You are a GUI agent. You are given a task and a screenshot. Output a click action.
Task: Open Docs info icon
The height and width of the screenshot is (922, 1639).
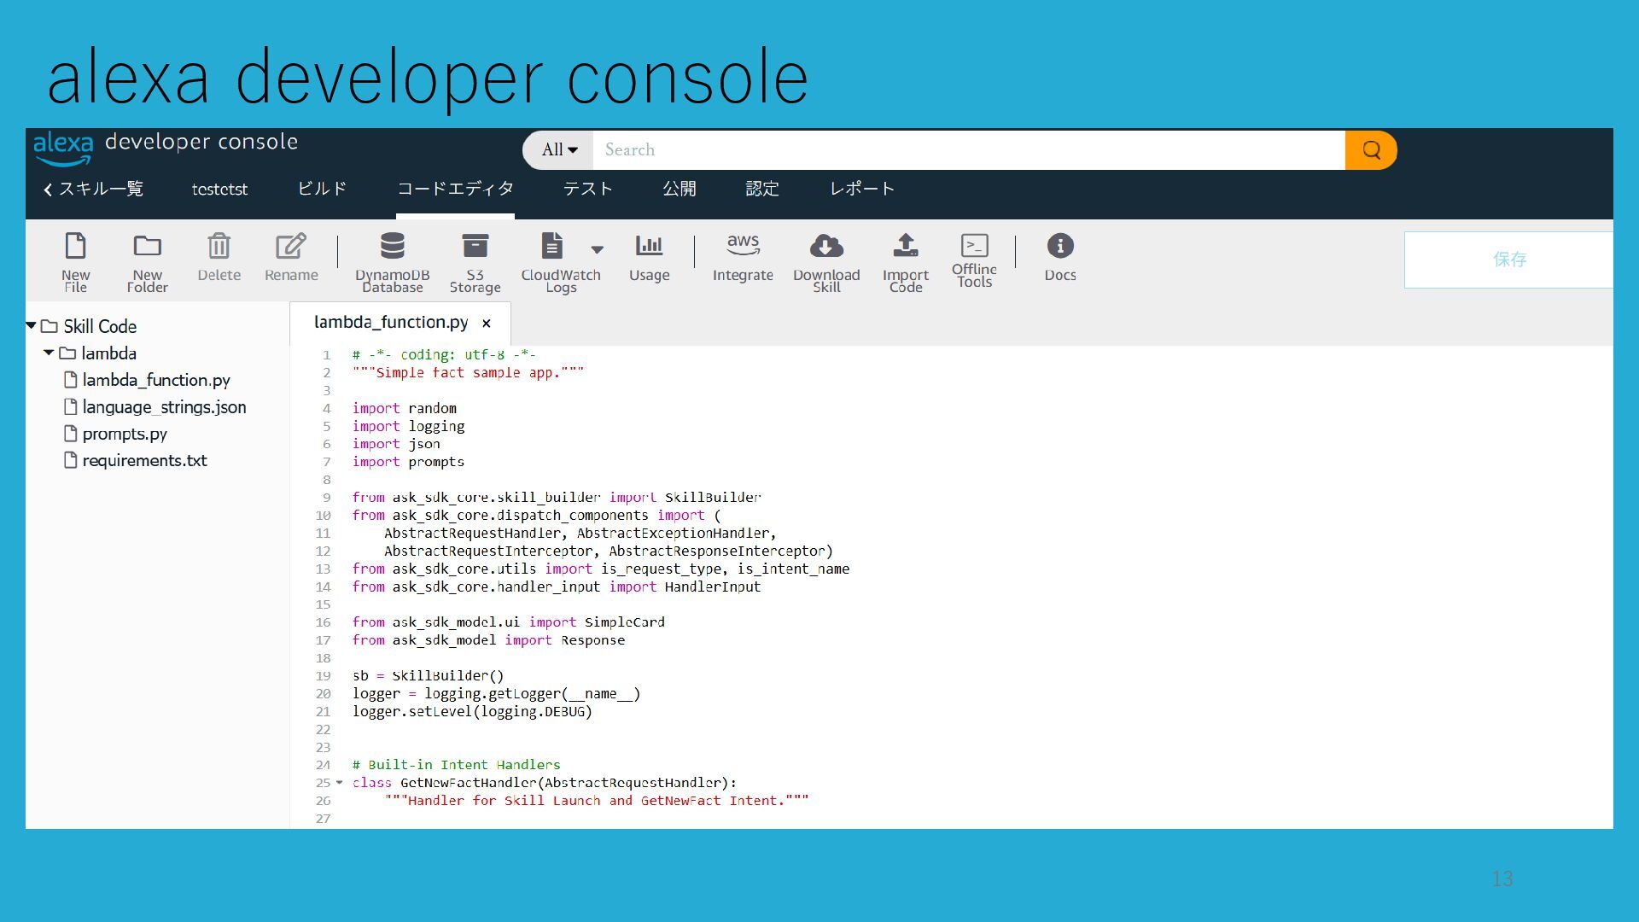point(1059,247)
